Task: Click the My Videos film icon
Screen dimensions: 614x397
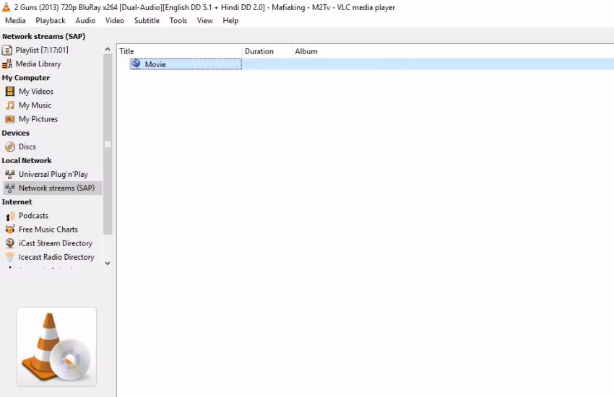Action: pyautogui.click(x=10, y=92)
